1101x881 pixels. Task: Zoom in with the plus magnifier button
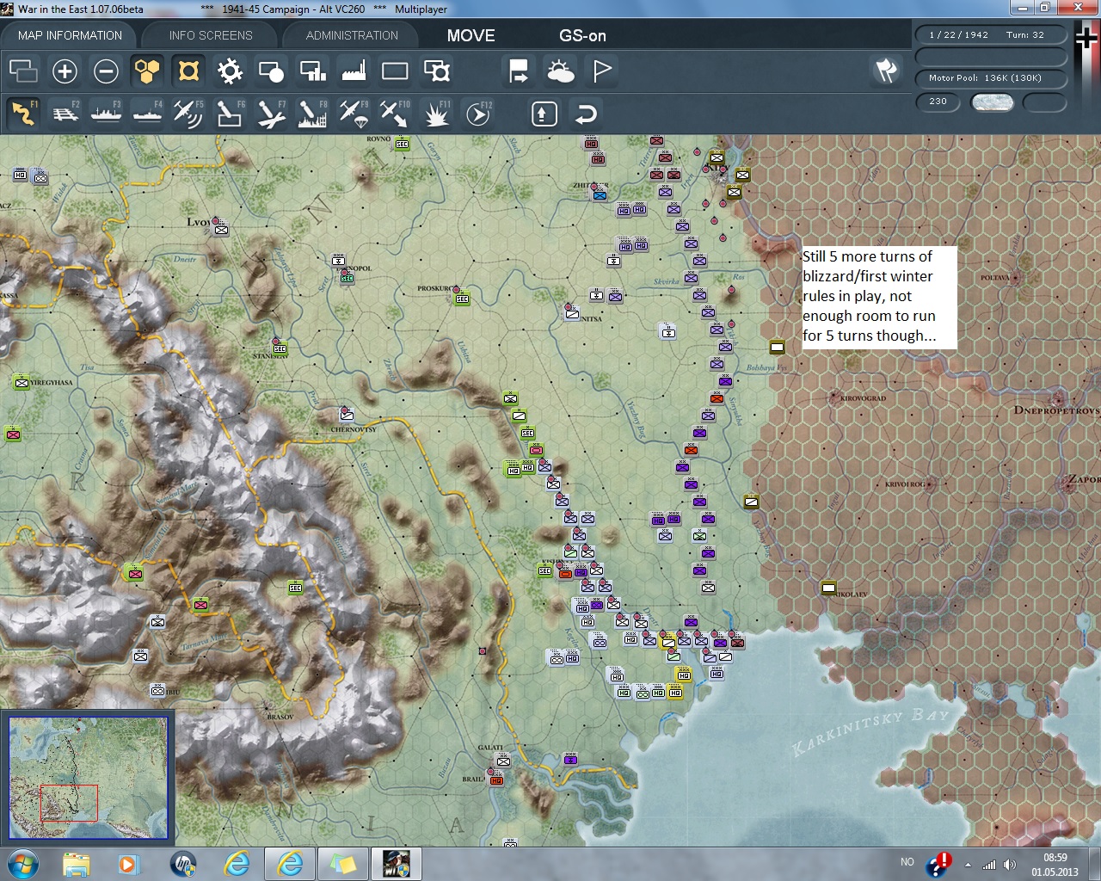coord(65,71)
